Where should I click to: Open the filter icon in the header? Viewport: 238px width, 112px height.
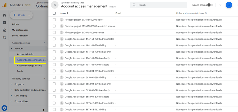tap(221, 5)
